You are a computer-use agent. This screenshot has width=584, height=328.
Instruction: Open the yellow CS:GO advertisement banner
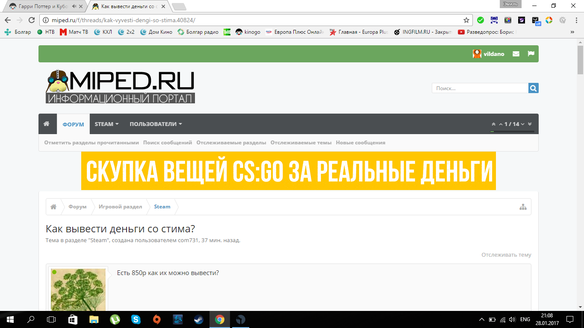click(289, 171)
